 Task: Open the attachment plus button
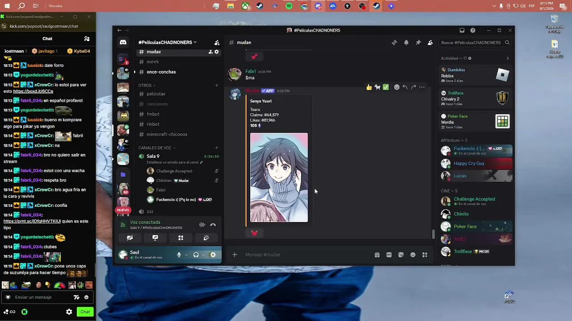tap(235, 255)
